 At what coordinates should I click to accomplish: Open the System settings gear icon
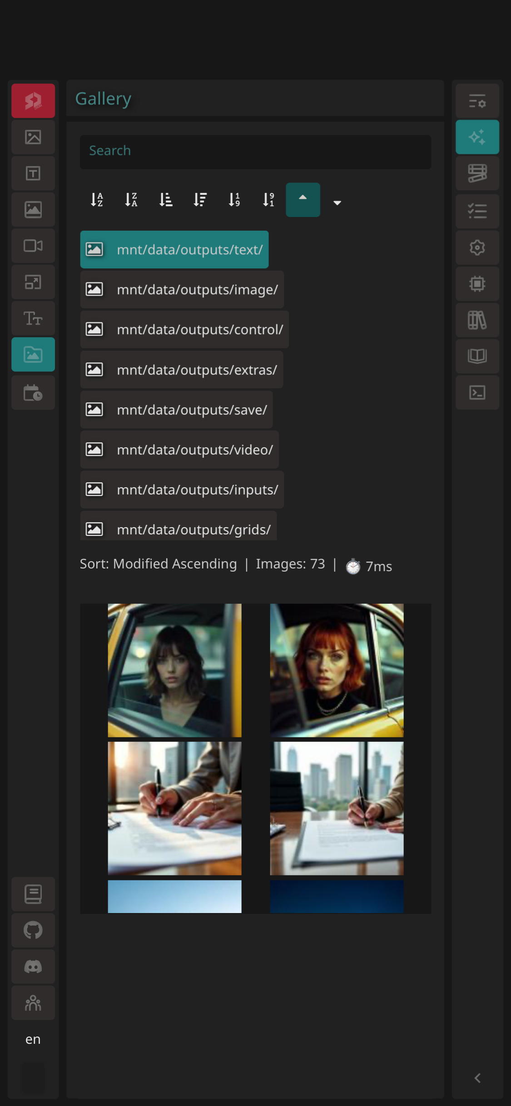tap(477, 247)
